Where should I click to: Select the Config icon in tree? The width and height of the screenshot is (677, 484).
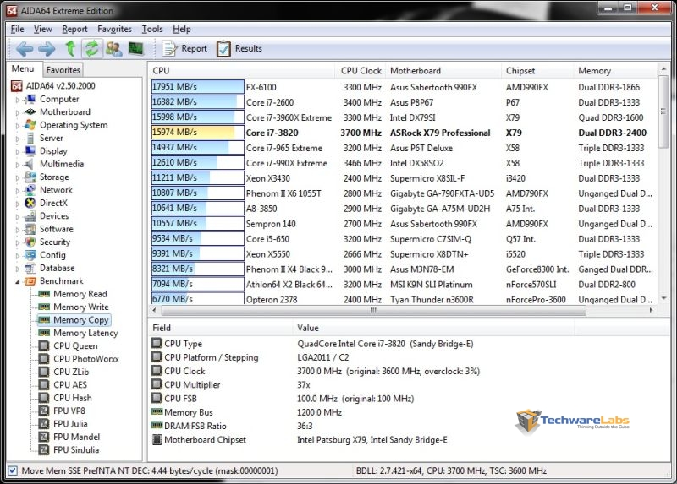click(x=30, y=255)
